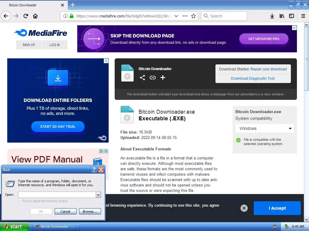Click the green padlock security icon
This screenshot has height=231, width=309.
point(72,16)
